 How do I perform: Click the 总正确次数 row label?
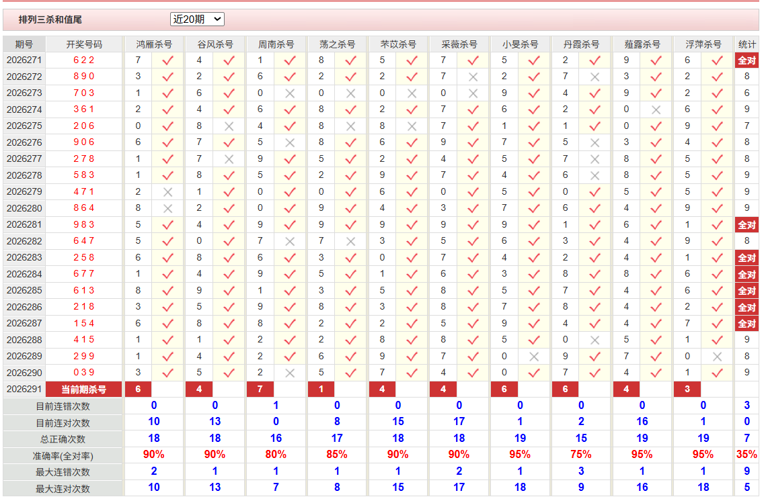63,440
